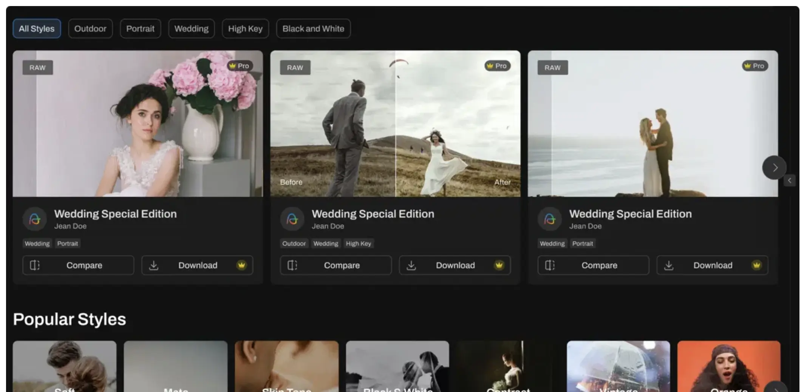The height and width of the screenshot is (392, 804).
Task: Click the Pro crown badge on the bride portrait
Action: pos(240,66)
